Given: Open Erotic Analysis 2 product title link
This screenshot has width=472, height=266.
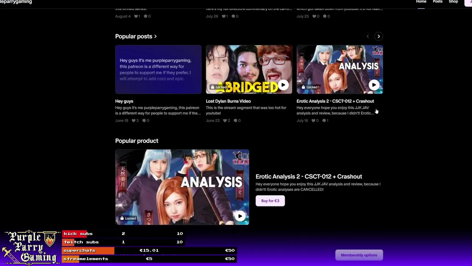Looking at the screenshot, I should (309, 177).
